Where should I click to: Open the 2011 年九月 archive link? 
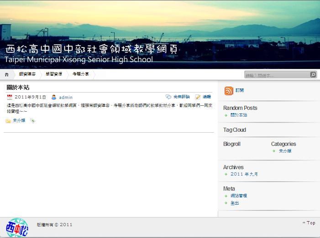[x=244, y=174]
